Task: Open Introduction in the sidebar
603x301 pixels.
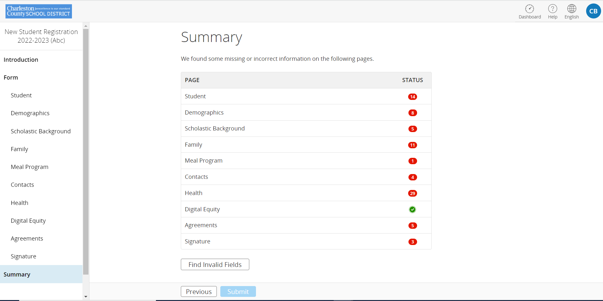Action: coord(21,60)
